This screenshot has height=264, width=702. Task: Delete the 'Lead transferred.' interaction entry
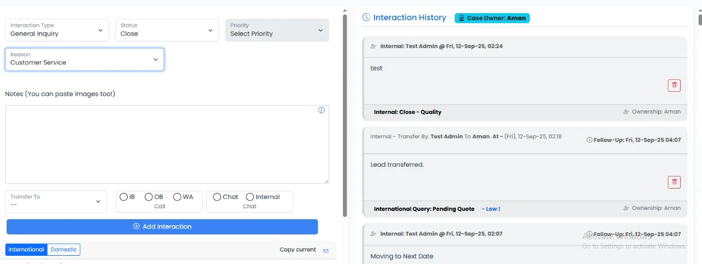pos(674,182)
